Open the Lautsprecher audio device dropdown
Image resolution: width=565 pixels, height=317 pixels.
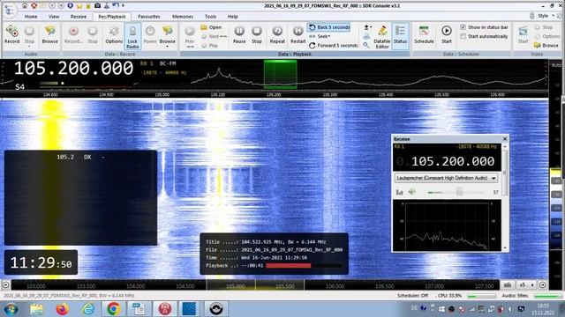point(446,178)
